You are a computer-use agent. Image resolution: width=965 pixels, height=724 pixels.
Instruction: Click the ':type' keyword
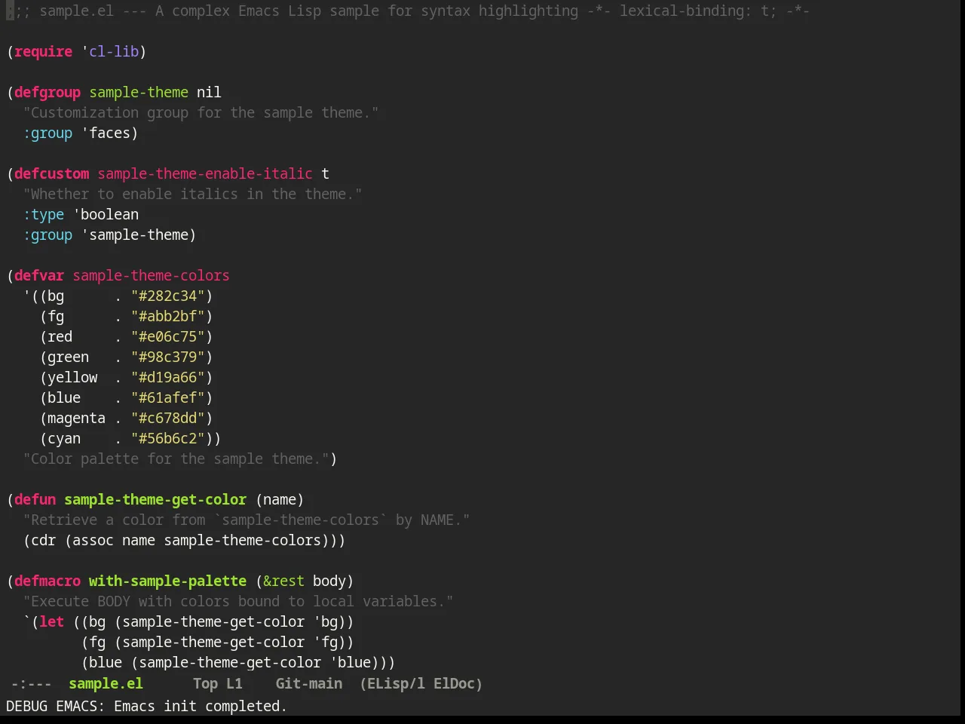43,214
